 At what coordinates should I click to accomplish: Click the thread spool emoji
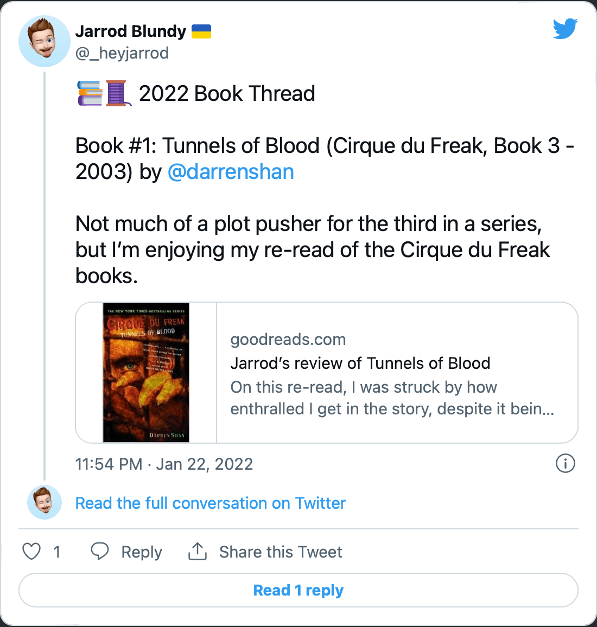118,93
